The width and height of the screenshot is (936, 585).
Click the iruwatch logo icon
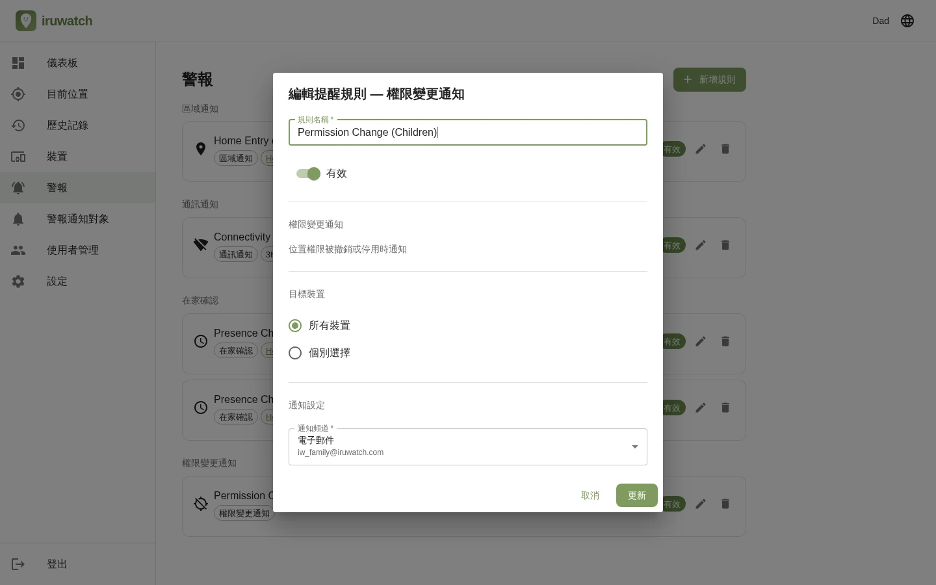tap(26, 21)
